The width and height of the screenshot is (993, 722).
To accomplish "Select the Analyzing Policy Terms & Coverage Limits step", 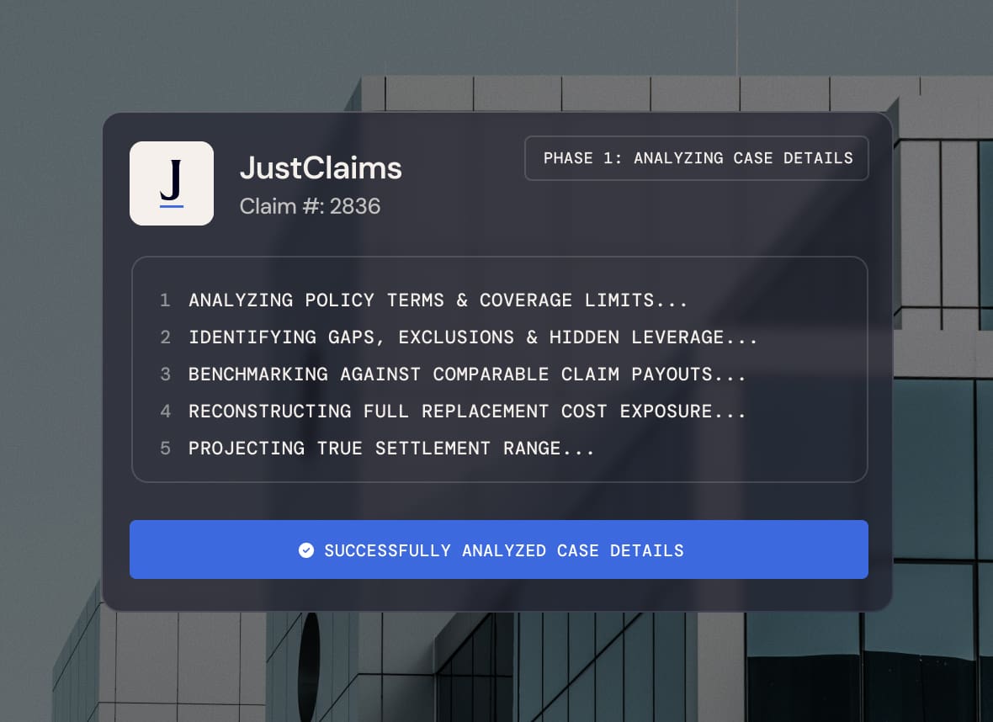I will tap(438, 300).
